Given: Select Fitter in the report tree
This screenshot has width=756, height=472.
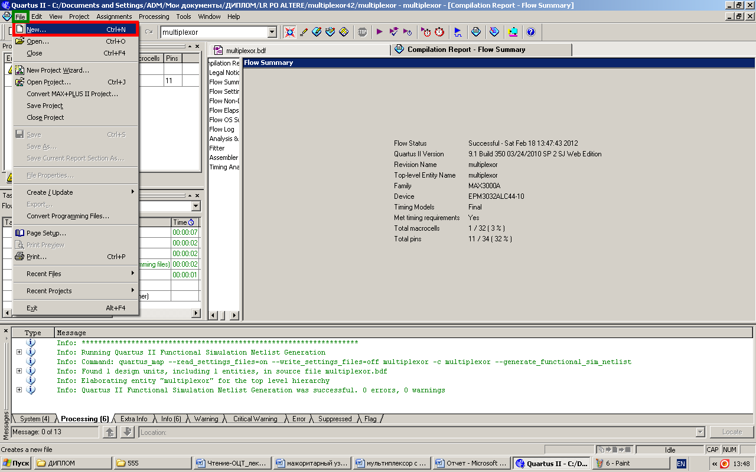Looking at the screenshot, I should pos(217,148).
